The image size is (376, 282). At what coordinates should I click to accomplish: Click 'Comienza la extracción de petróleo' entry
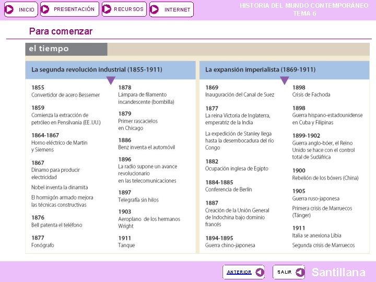pyautogui.click(x=66, y=119)
